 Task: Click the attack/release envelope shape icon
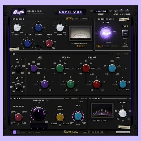(x=38, y=47)
